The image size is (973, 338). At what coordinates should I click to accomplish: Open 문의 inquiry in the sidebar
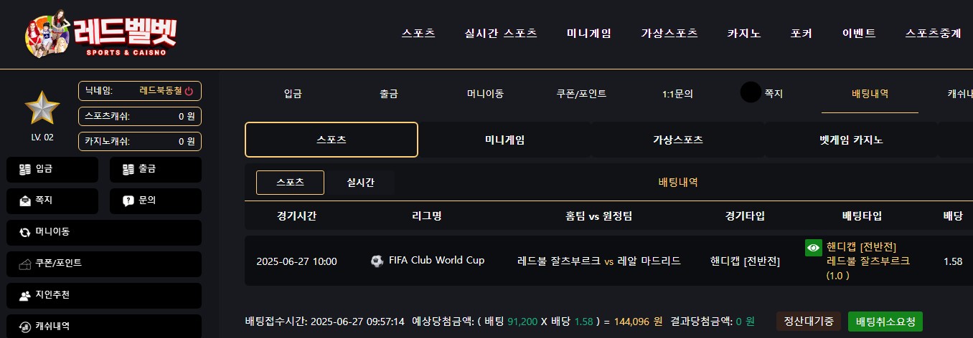[x=156, y=201]
